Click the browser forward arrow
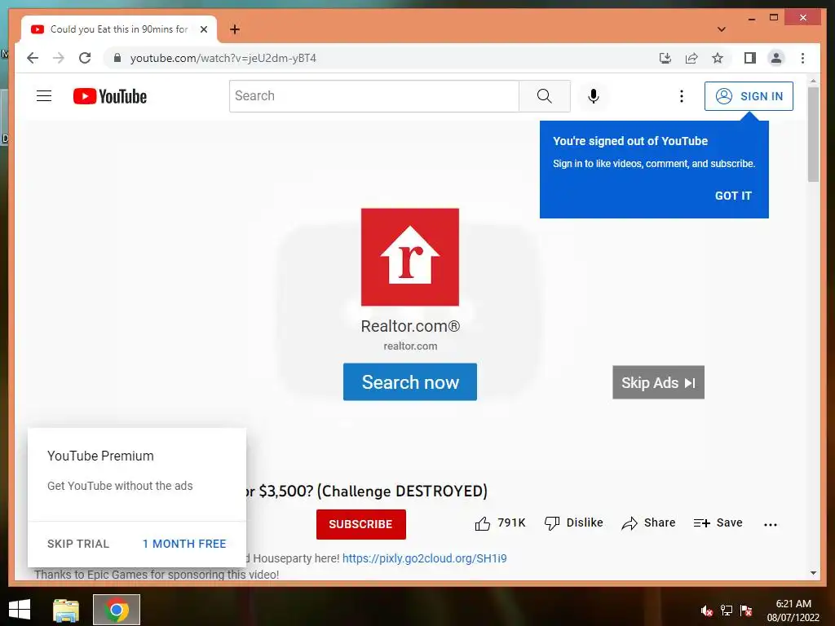This screenshot has width=835, height=626. coord(59,58)
